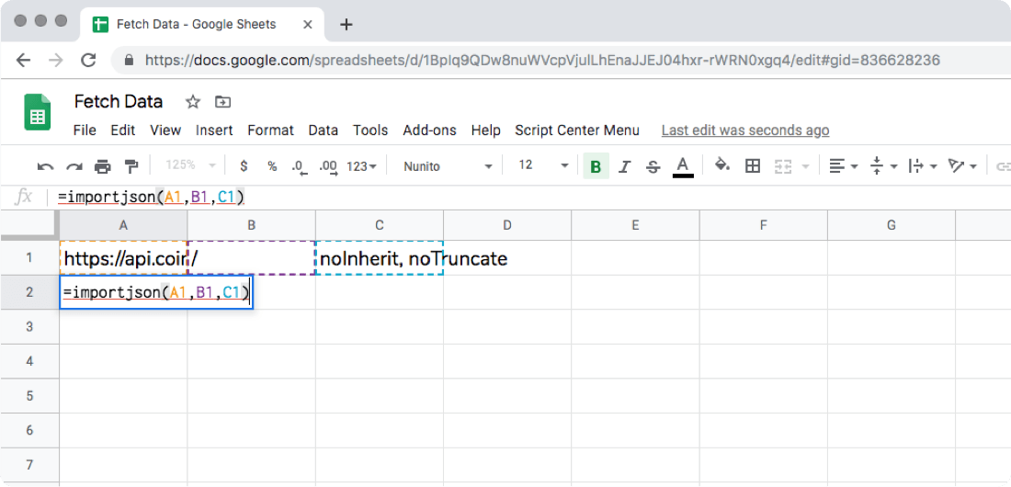
Task: Select the Fetch Data - Google Sheets tab
Action: pos(200,25)
